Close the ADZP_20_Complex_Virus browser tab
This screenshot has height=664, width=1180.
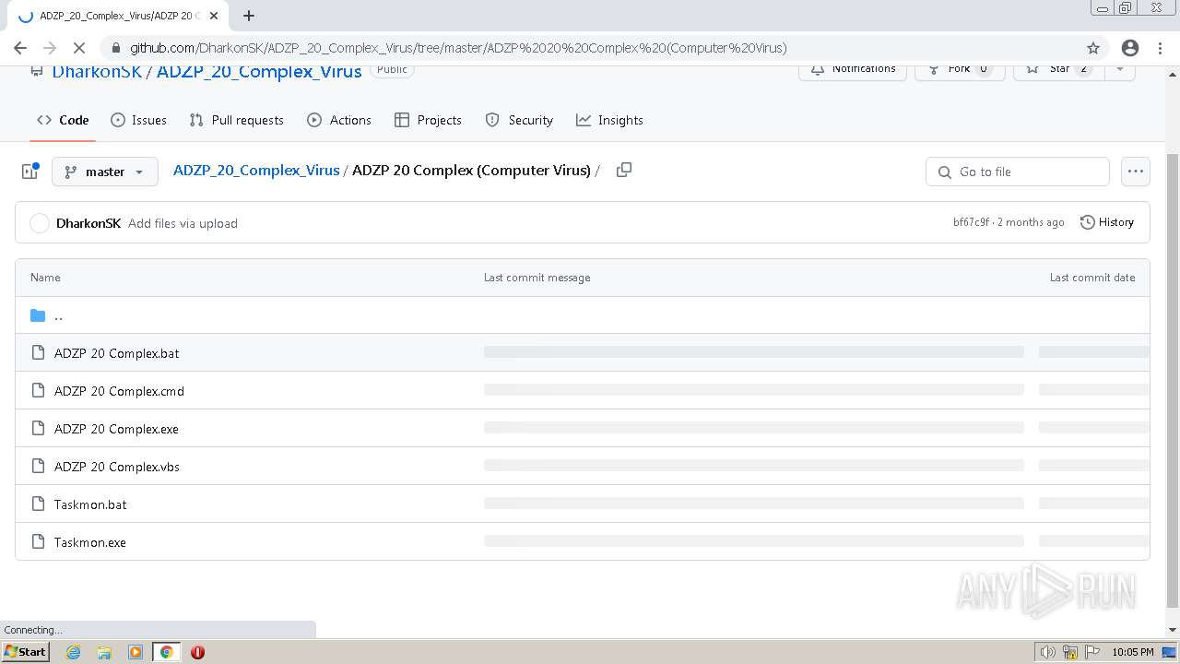[215, 16]
